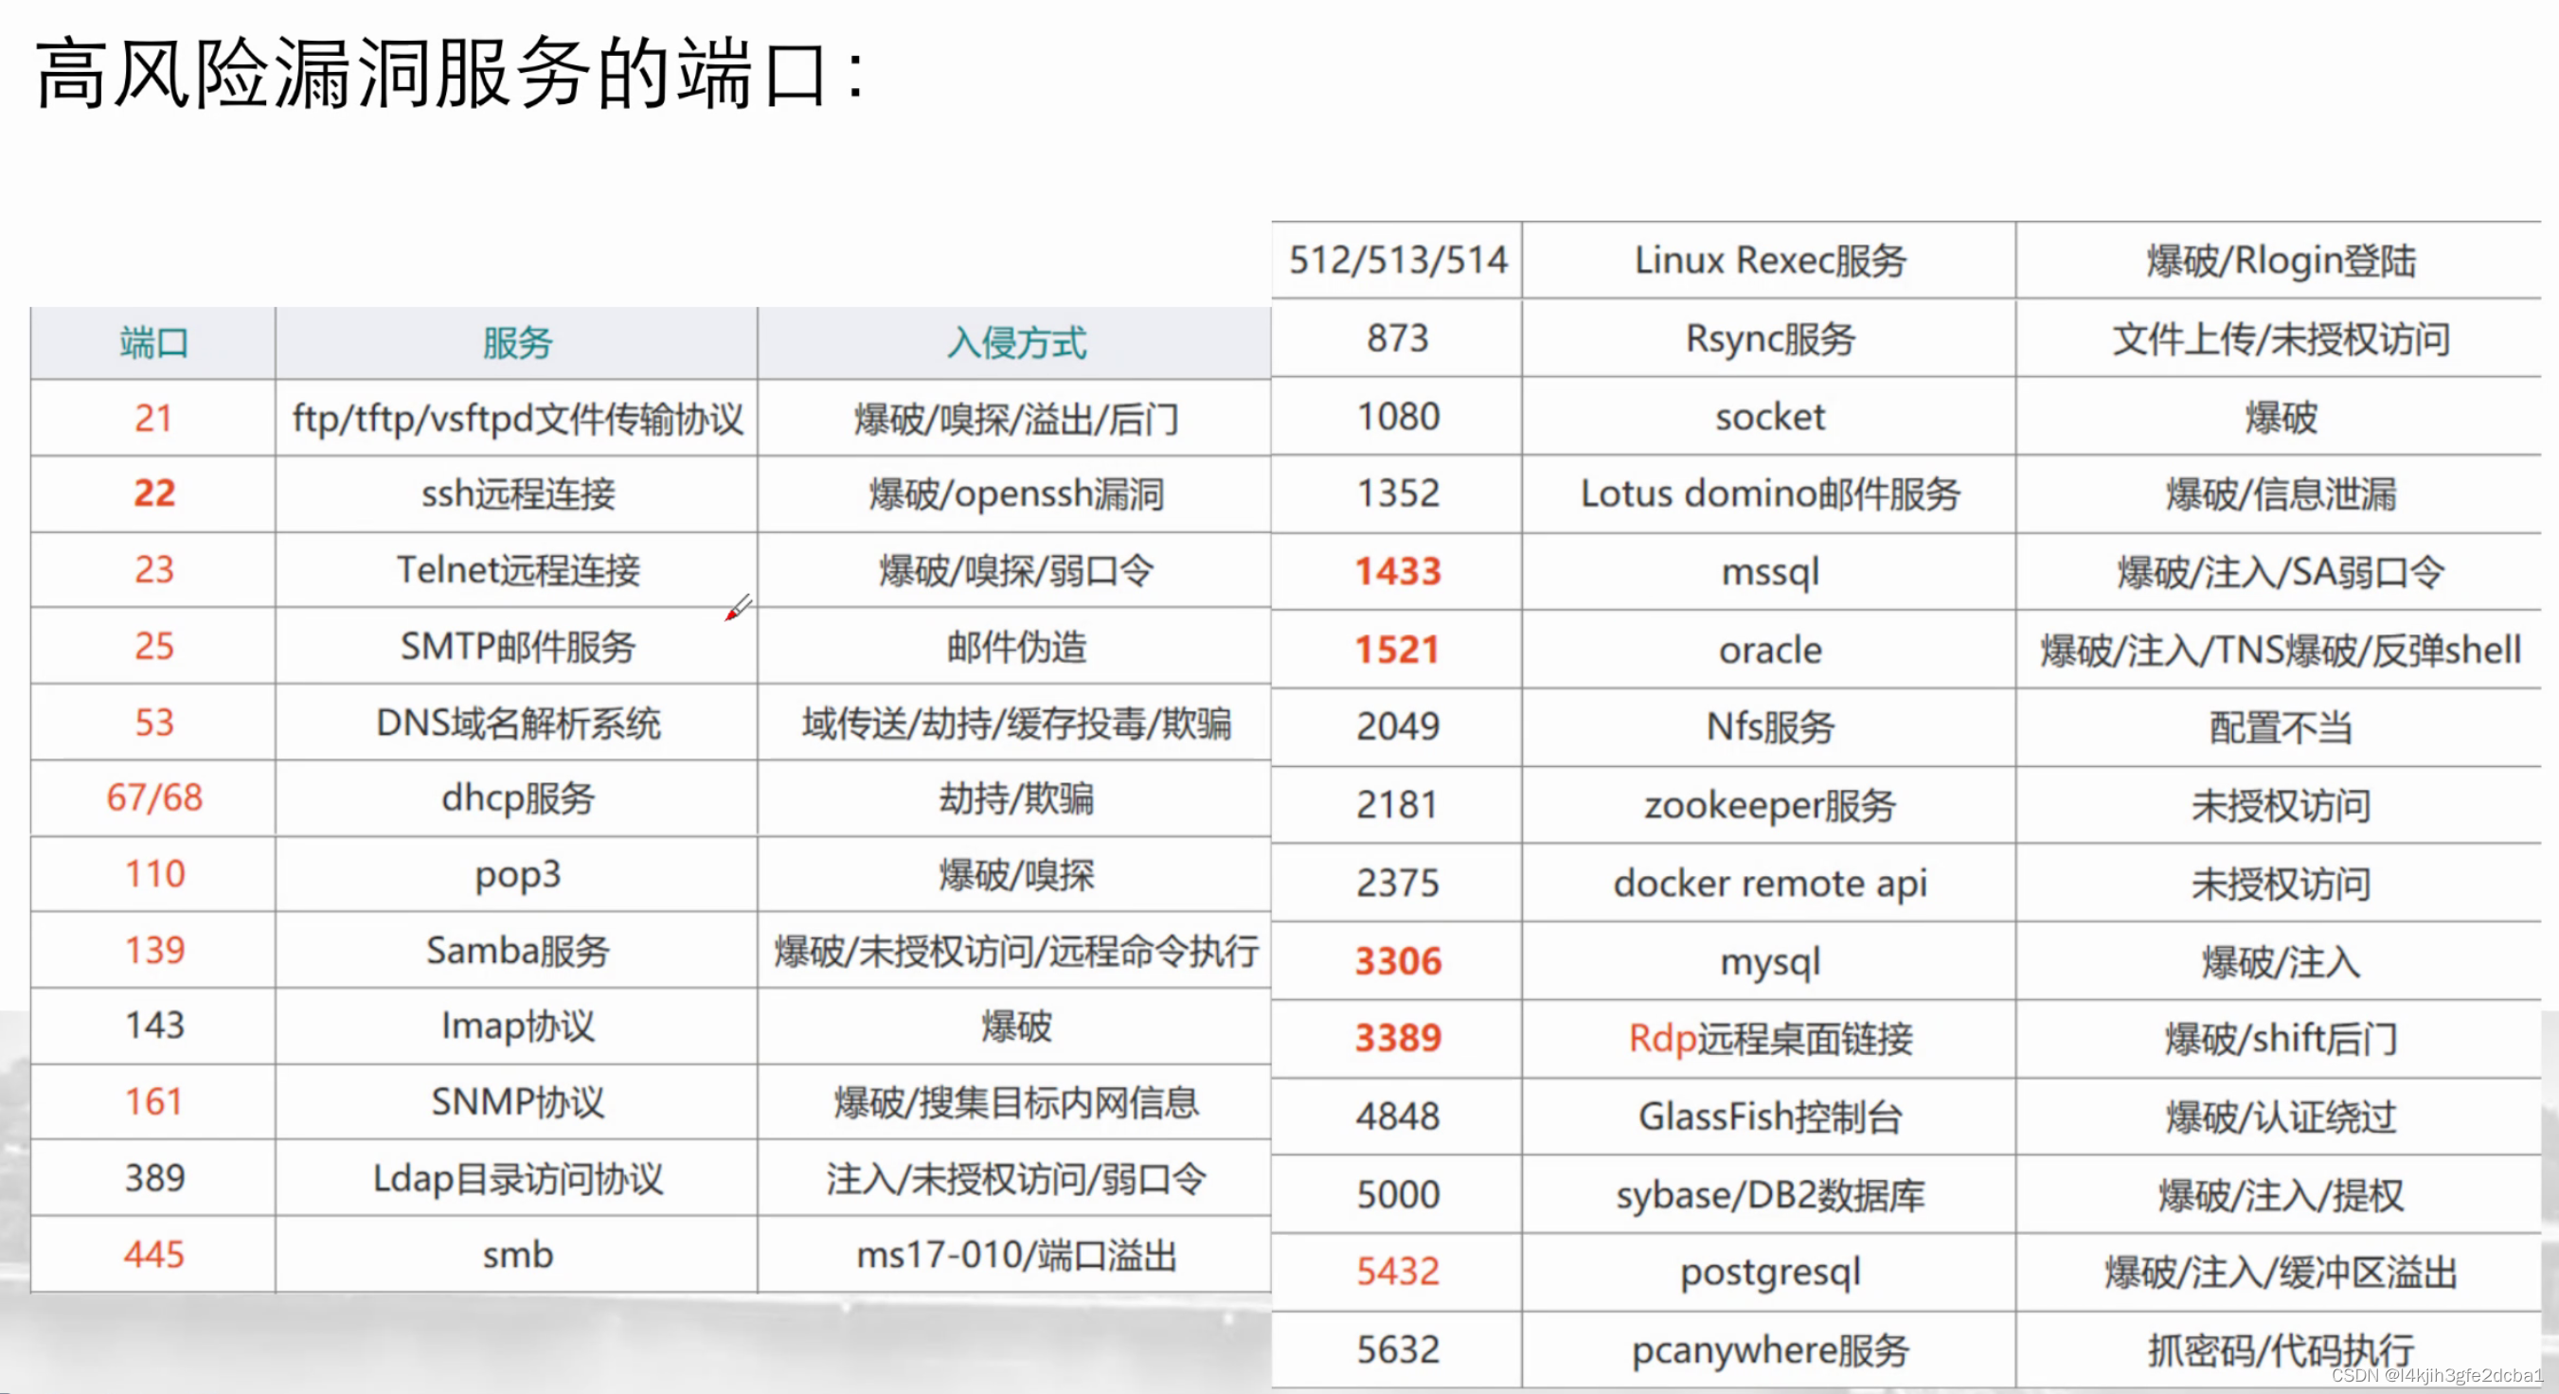The image size is (2559, 1394).
Task: Click the mssql service cell
Action: coord(1770,571)
